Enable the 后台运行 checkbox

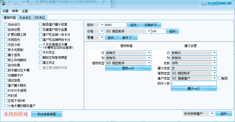pyautogui.click(x=6, y=25)
